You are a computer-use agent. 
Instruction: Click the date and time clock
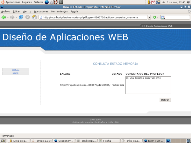pyautogui.click(x=173, y=2)
